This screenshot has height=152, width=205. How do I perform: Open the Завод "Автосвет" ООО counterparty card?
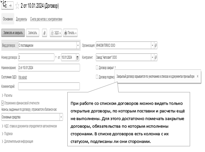[156, 57]
